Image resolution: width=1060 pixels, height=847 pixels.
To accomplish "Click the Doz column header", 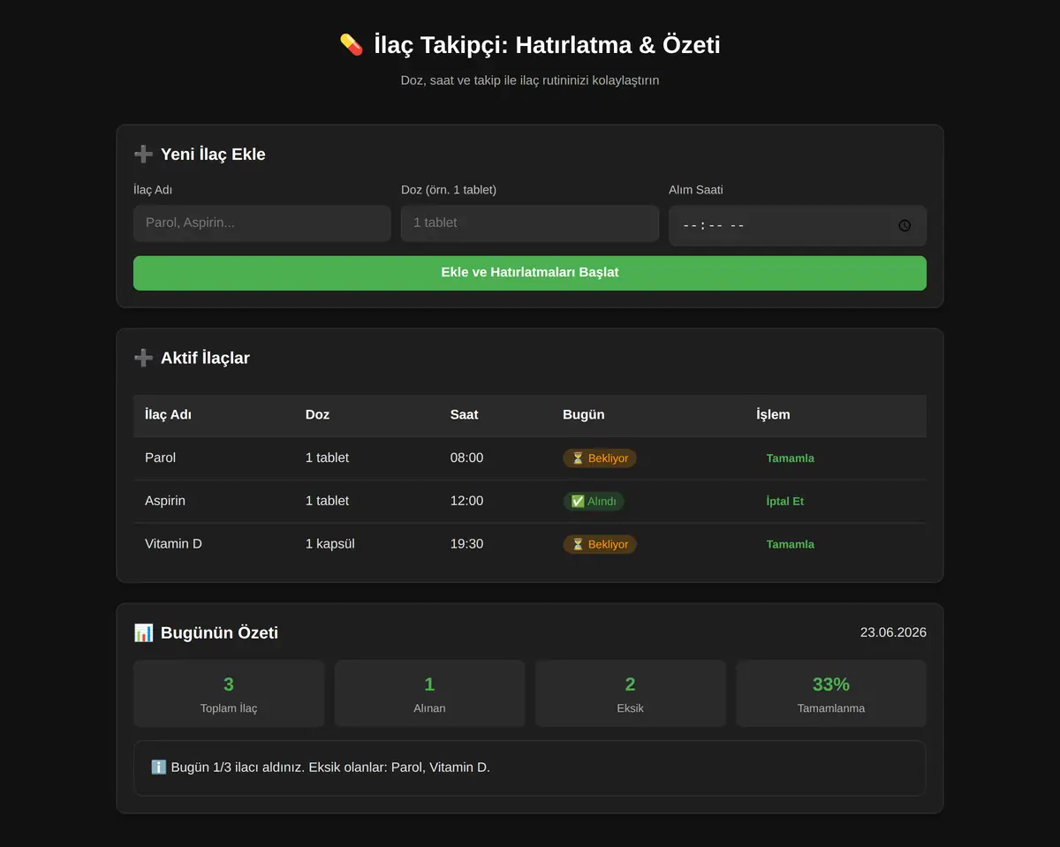I will (318, 415).
